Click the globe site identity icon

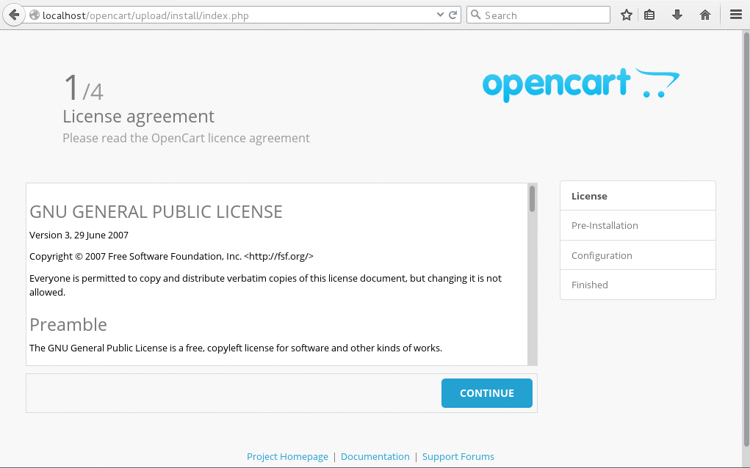[x=35, y=15]
